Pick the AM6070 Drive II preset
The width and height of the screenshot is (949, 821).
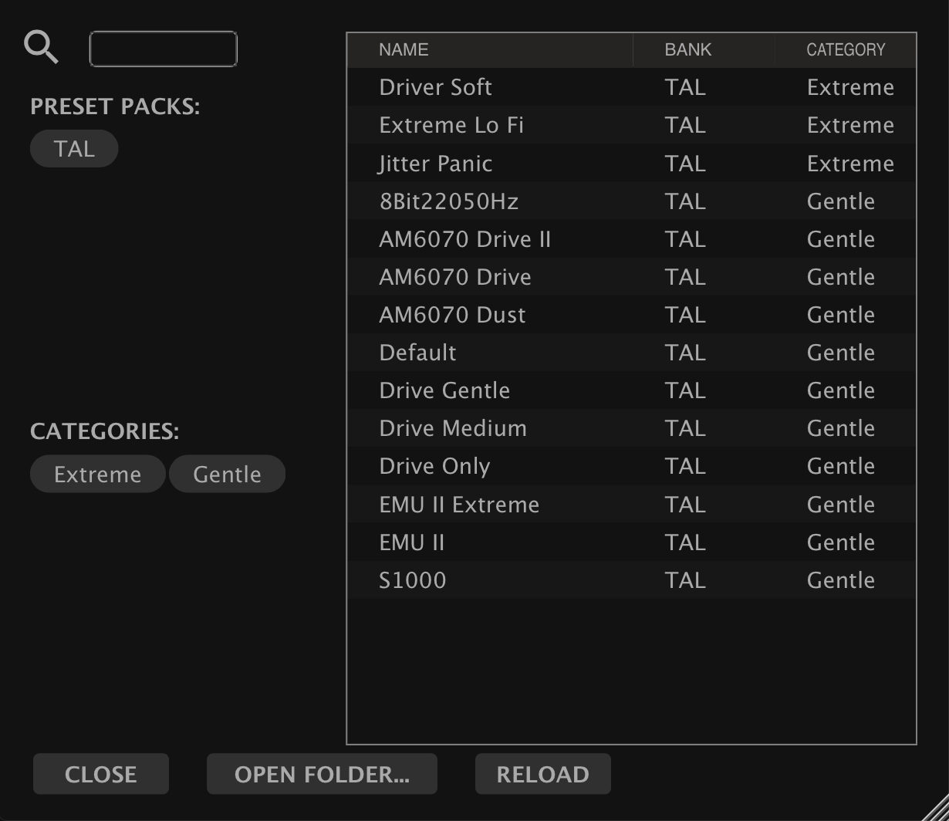465,239
